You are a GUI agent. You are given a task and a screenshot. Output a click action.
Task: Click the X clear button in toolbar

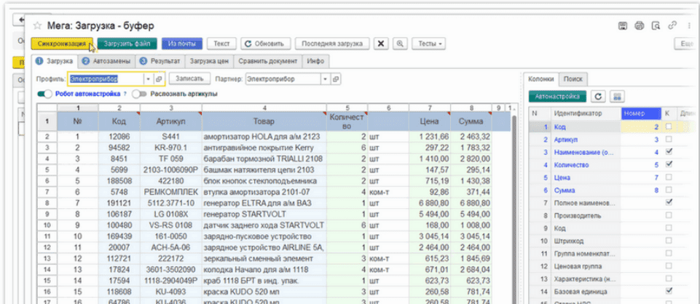[381, 44]
